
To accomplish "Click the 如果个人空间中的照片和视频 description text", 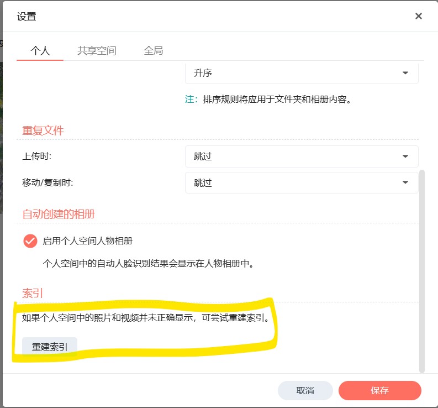I will 145,318.
